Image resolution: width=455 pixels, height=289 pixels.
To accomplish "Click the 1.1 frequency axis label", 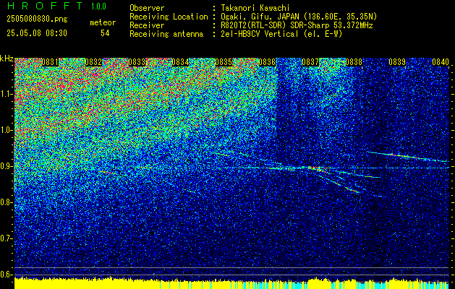I will (x=6, y=95).
